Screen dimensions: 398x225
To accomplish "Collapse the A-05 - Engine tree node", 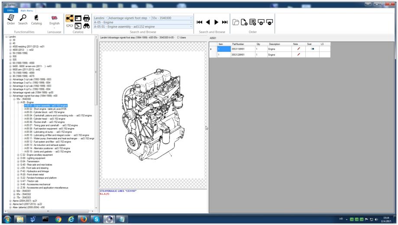I will pyautogui.click(x=18, y=102).
